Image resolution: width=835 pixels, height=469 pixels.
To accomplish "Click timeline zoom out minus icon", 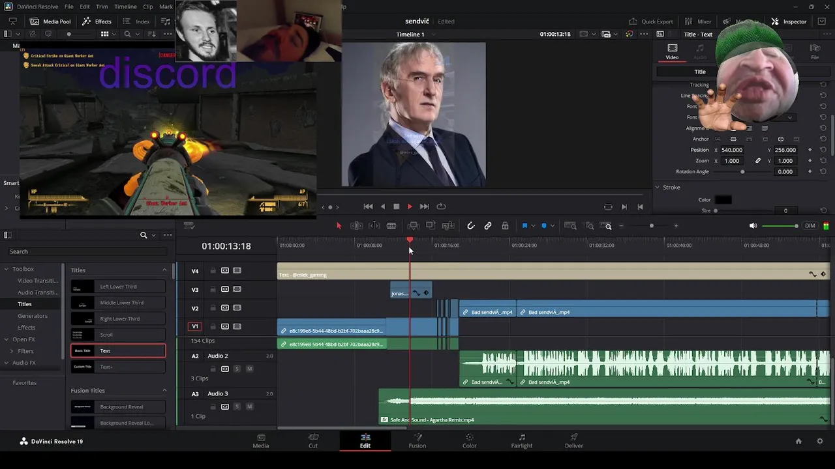I will [621, 226].
